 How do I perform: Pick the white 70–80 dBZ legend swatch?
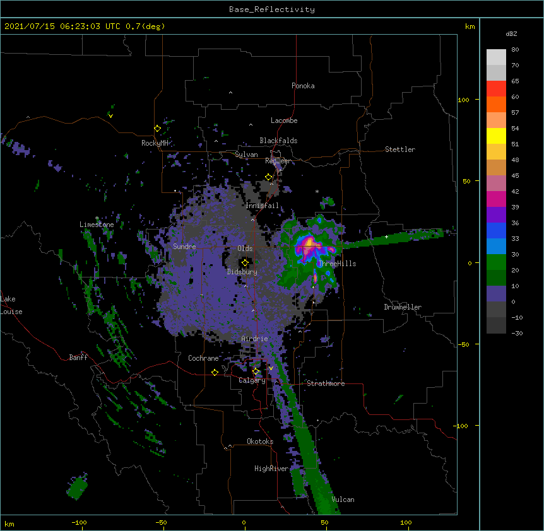tap(496, 57)
